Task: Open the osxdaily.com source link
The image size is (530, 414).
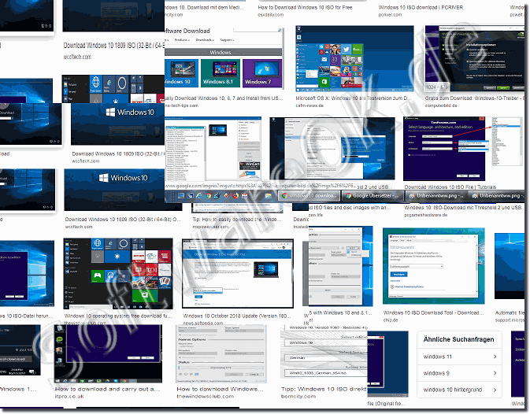Action: (270, 14)
